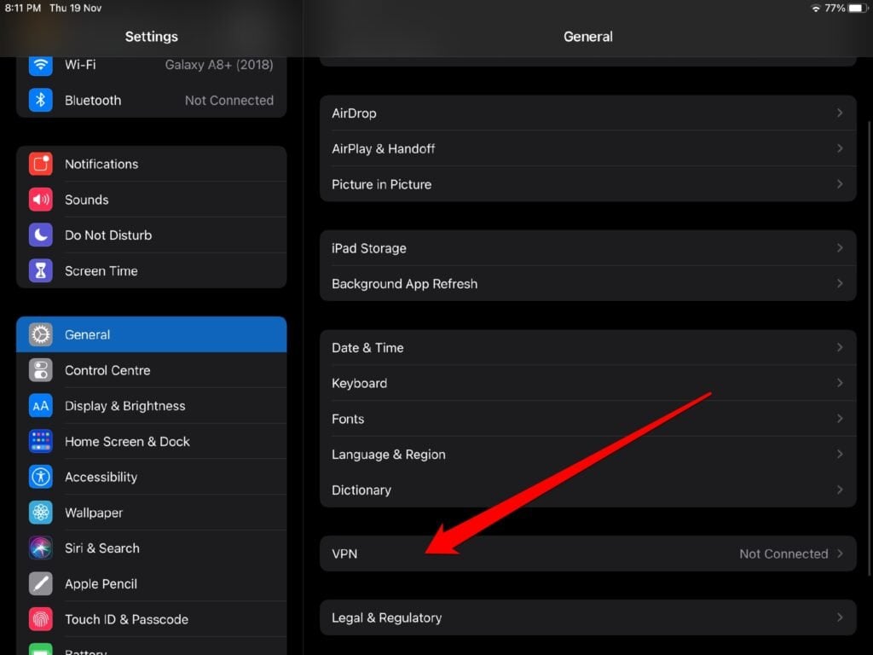This screenshot has height=655, width=873.
Task: Open the Home Screen & Dock label
Action: coord(127,442)
